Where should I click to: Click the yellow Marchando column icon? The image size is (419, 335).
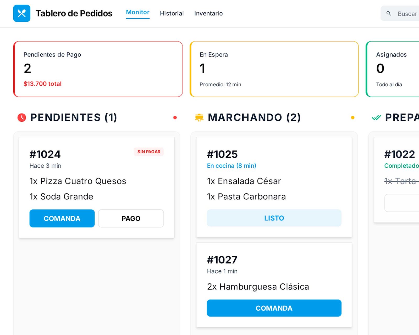[199, 118]
